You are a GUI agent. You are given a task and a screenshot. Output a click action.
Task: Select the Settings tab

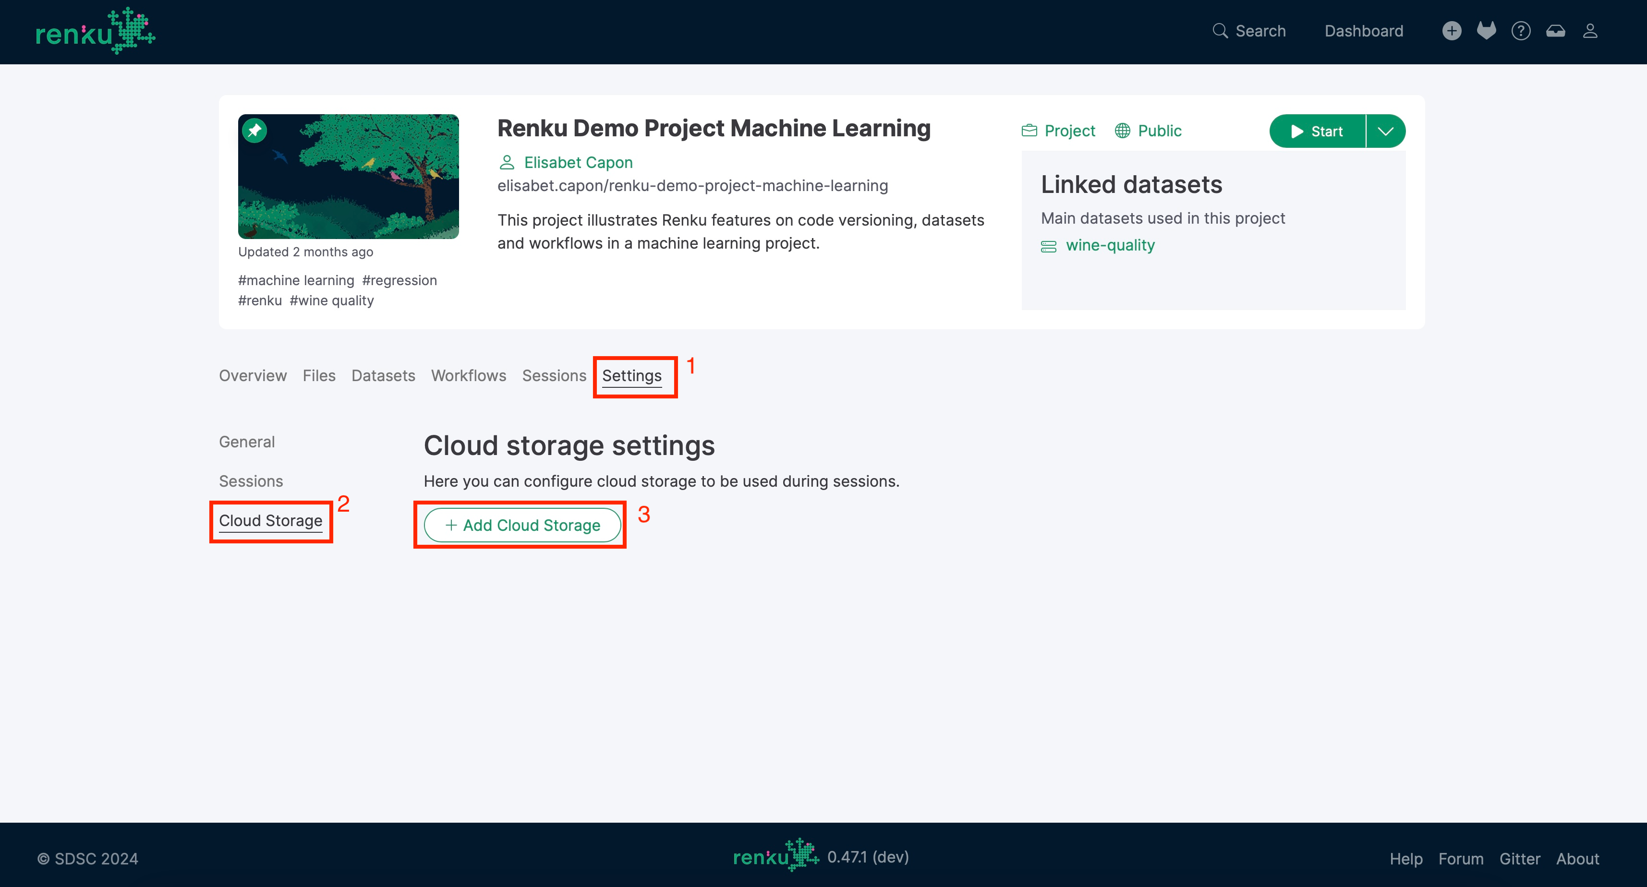click(x=632, y=376)
